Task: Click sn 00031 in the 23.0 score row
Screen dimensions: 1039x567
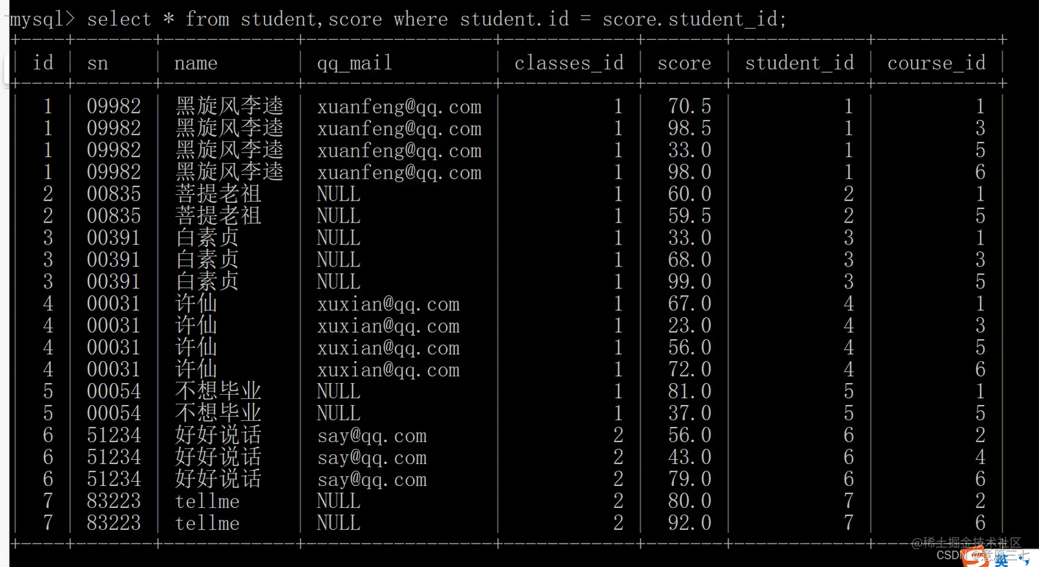Action: [x=113, y=326]
